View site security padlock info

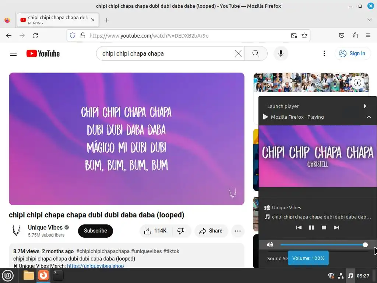83,36
